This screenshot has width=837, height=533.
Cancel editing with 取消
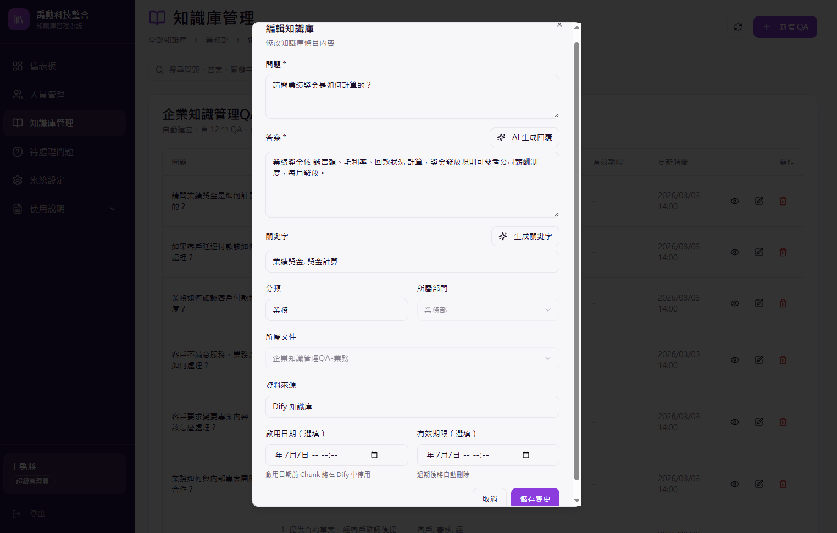pyautogui.click(x=490, y=498)
